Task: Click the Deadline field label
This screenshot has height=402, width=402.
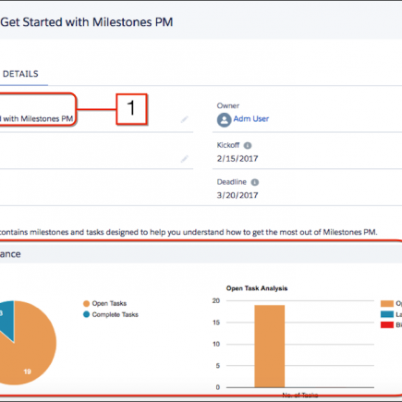Action: point(232,182)
